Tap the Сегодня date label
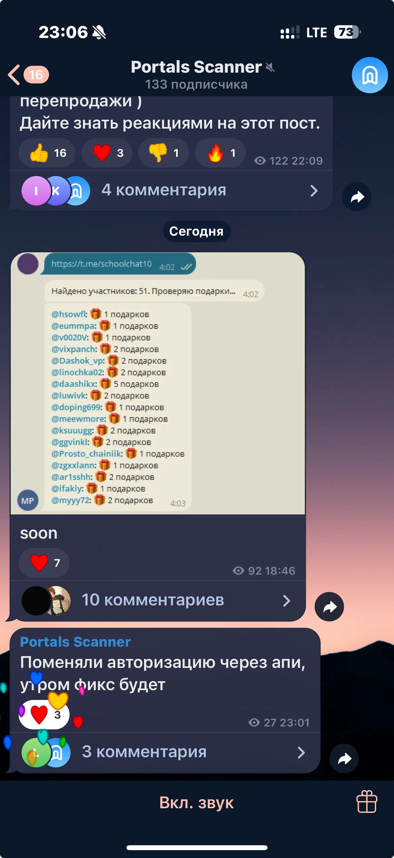Image resolution: width=394 pixels, height=858 pixels. tap(196, 231)
